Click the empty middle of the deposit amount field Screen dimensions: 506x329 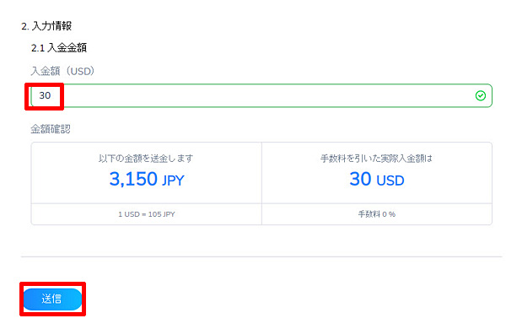[261, 95]
